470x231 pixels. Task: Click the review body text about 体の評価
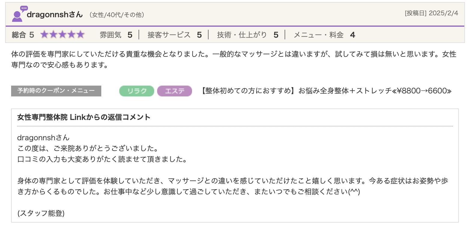click(x=233, y=59)
